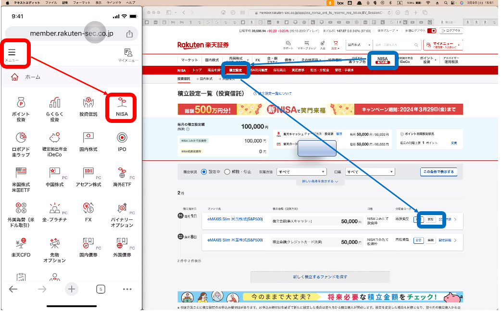Click the マネーブリッジ icon in the Rakuten header

(307, 45)
